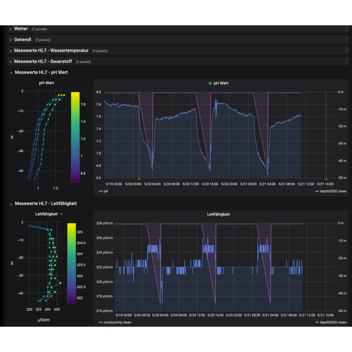Click the green heart alert icon on pH Wert
This screenshot has width=352, height=352.
tap(210, 83)
